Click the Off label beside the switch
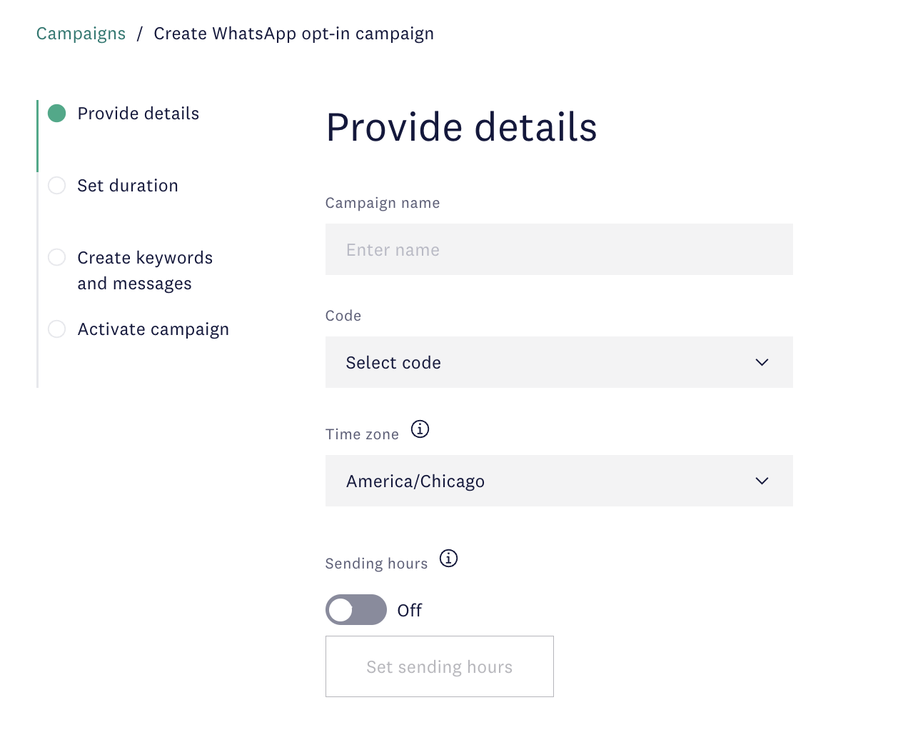 pos(410,611)
